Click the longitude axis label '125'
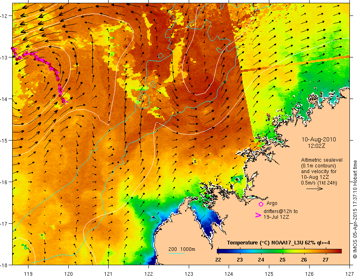This screenshot has width=358, height=277. click(269, 274)
